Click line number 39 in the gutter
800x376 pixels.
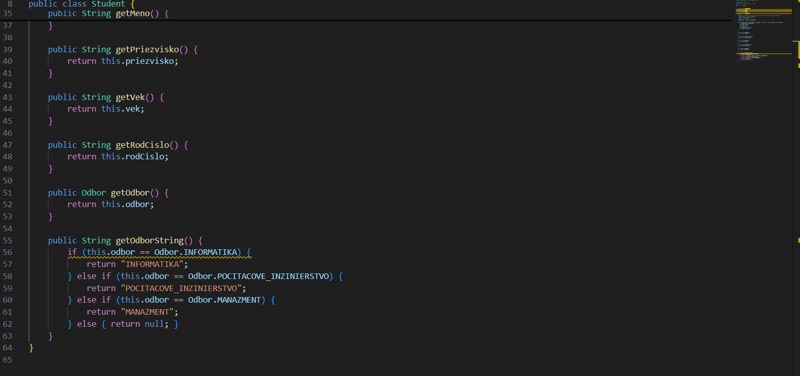8,49
